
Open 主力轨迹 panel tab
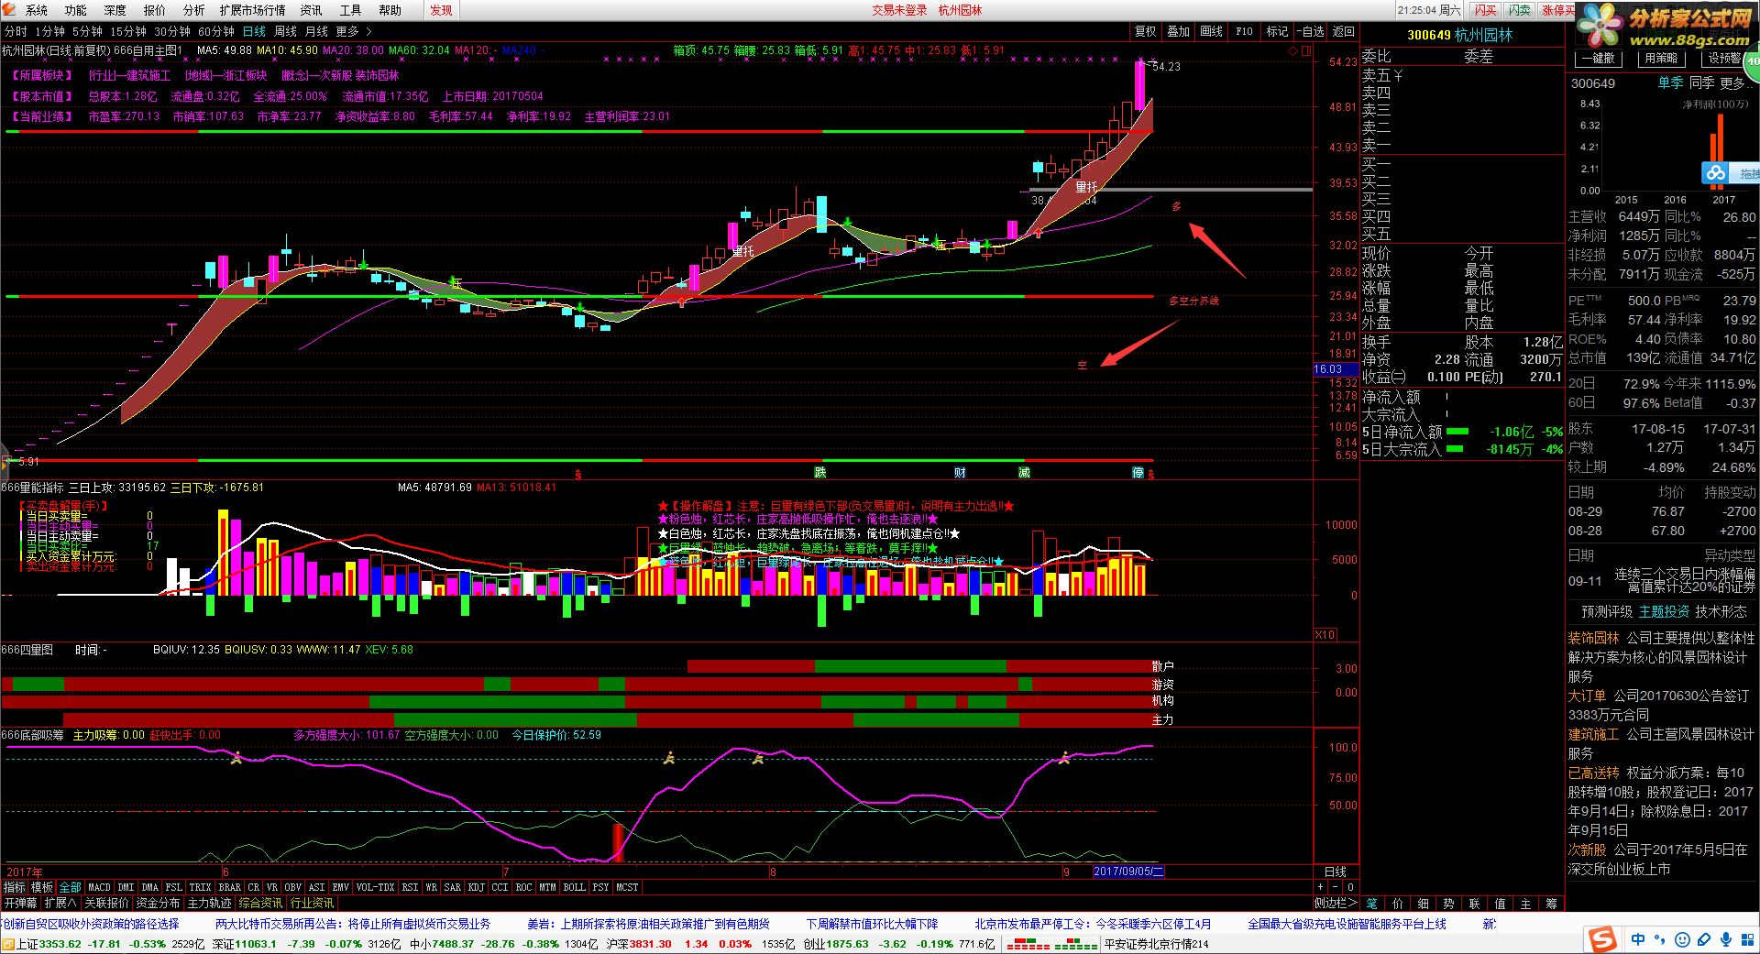(210, 903)
